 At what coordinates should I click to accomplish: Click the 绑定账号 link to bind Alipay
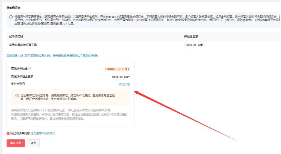[124, 84]
